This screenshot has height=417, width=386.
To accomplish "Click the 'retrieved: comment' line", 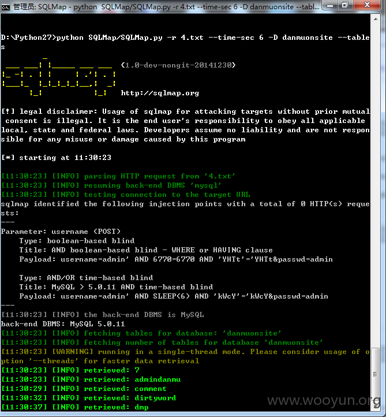I will click(x=84, y=389).
